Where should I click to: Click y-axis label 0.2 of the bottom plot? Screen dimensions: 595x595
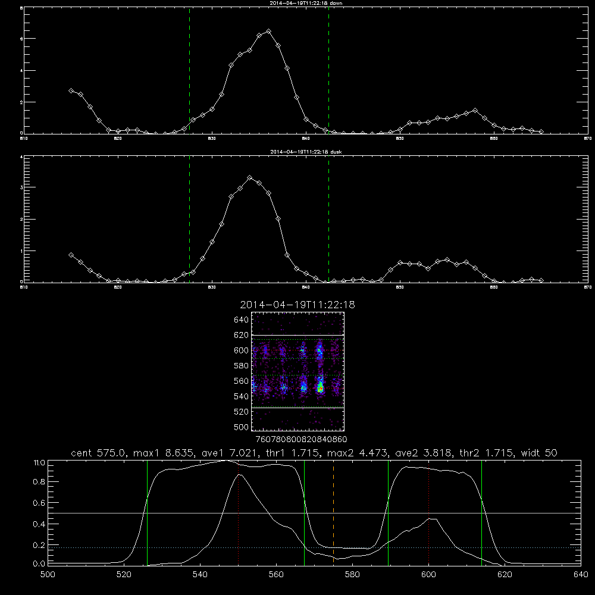(39, 545)
